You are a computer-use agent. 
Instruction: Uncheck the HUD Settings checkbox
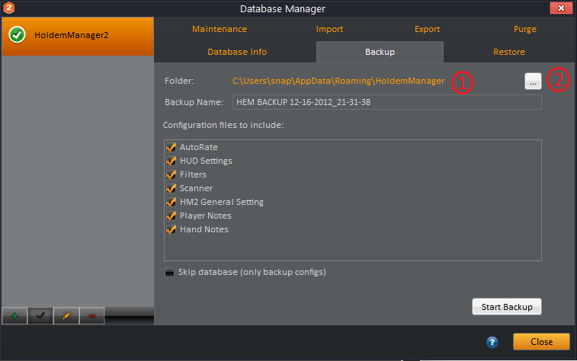pyautogui.click(x=171, y=161)
